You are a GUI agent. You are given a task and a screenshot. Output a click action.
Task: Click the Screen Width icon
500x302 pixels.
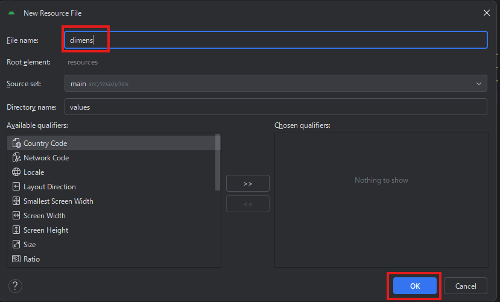tap(16, 215)
